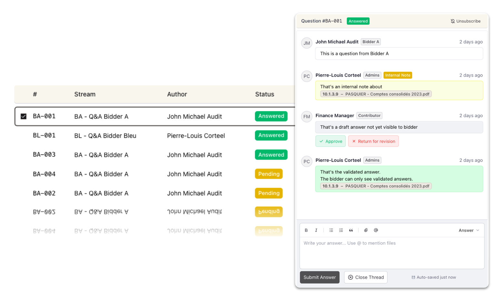Attach a file using paperclip icon
This screenshot has height=299, width=503.
coord(366,230)
